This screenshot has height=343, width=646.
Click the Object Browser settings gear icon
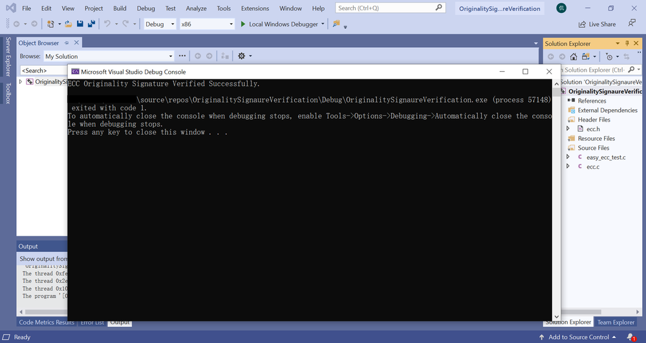(241, 56)
